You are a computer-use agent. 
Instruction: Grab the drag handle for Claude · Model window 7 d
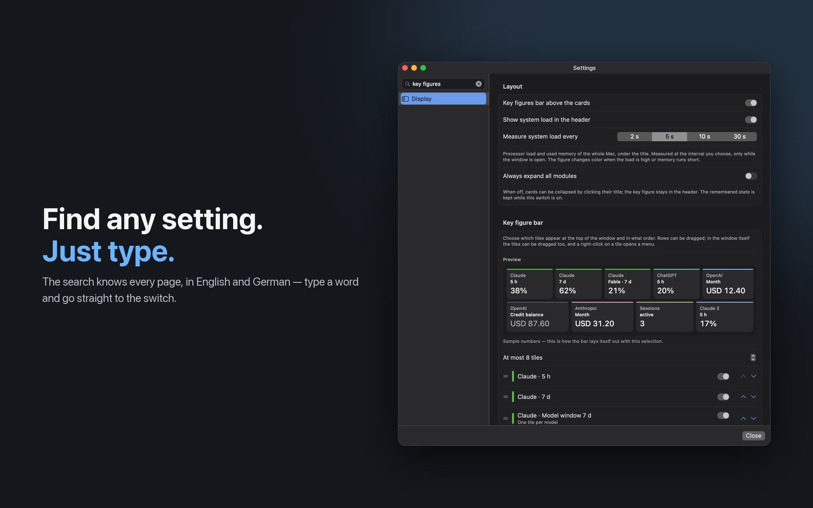(506, 419)
